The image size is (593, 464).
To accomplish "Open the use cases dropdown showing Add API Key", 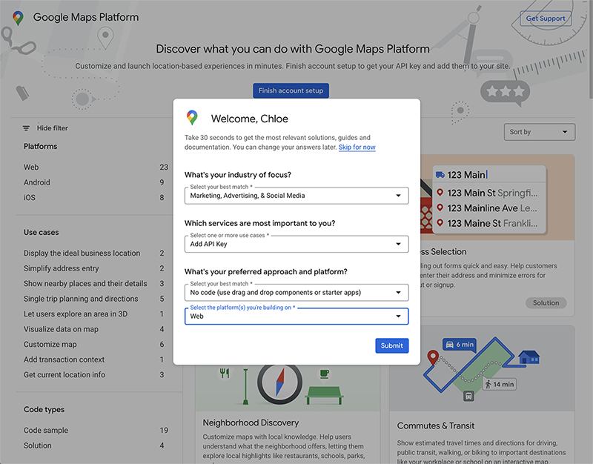I will point(296,244).
